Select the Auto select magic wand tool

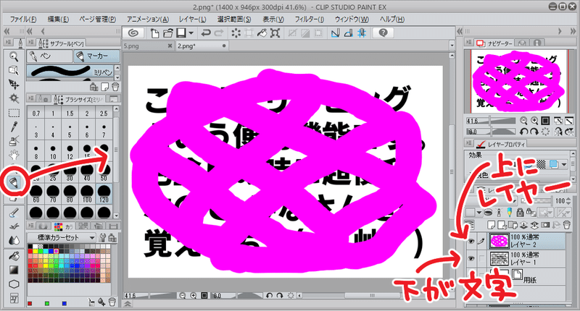click(x=14, y=98)
